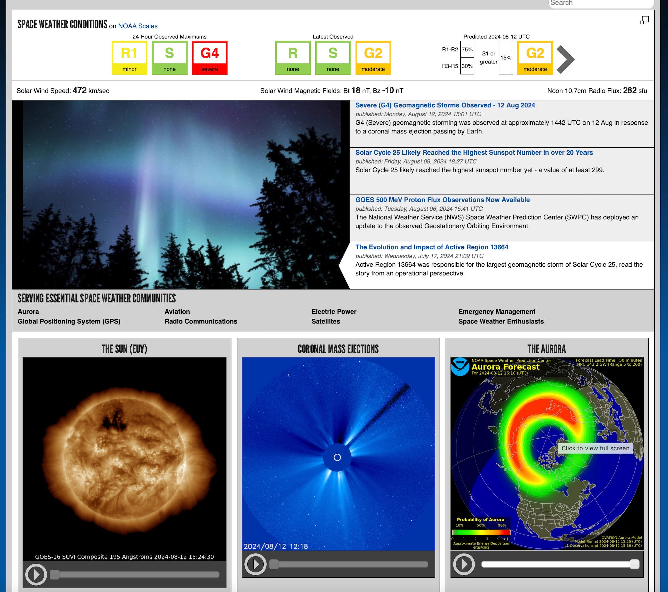This screenshot has height=592, width=668.
Task: Open the Evolution and Impact of Active Region 13664 article
Action: (x=432, y=247)
